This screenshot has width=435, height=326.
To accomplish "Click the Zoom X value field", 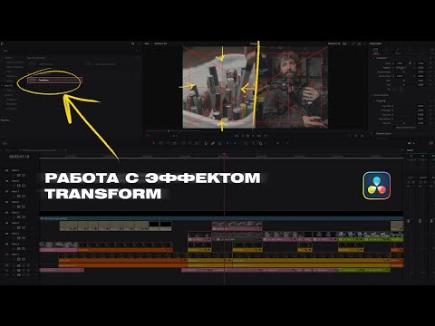I will 400,63.
